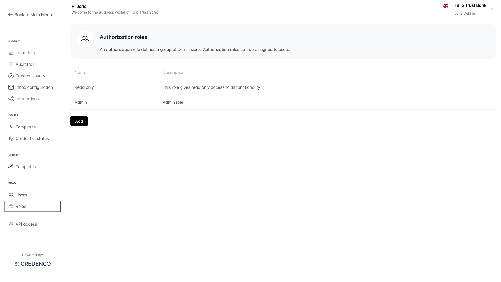Open Inbox configuration
Screen dimensions: 501x282
coord(32,87)
